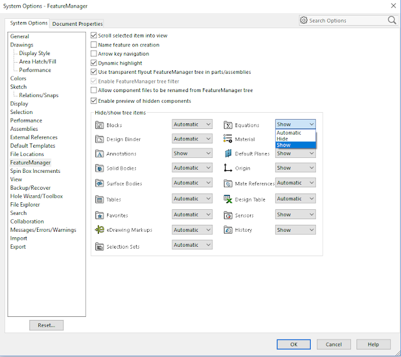Click the Default Planes icon

pos(228,153)
